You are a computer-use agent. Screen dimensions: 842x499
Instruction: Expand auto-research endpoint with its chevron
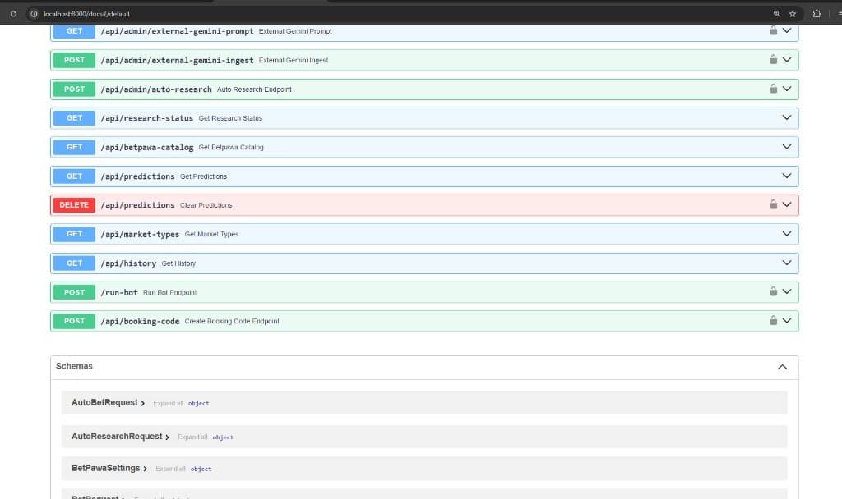pyautogui.click(x=787, y=89)
